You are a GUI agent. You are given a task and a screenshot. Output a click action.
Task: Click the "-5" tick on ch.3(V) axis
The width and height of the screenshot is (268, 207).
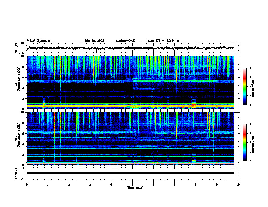pos(23,179)
